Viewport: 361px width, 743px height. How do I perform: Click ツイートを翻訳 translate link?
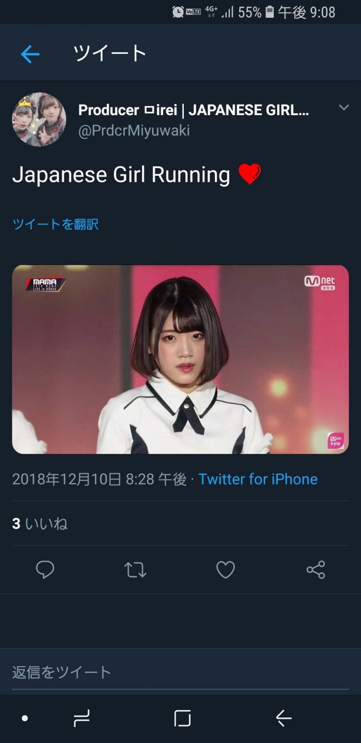point(56,224)
